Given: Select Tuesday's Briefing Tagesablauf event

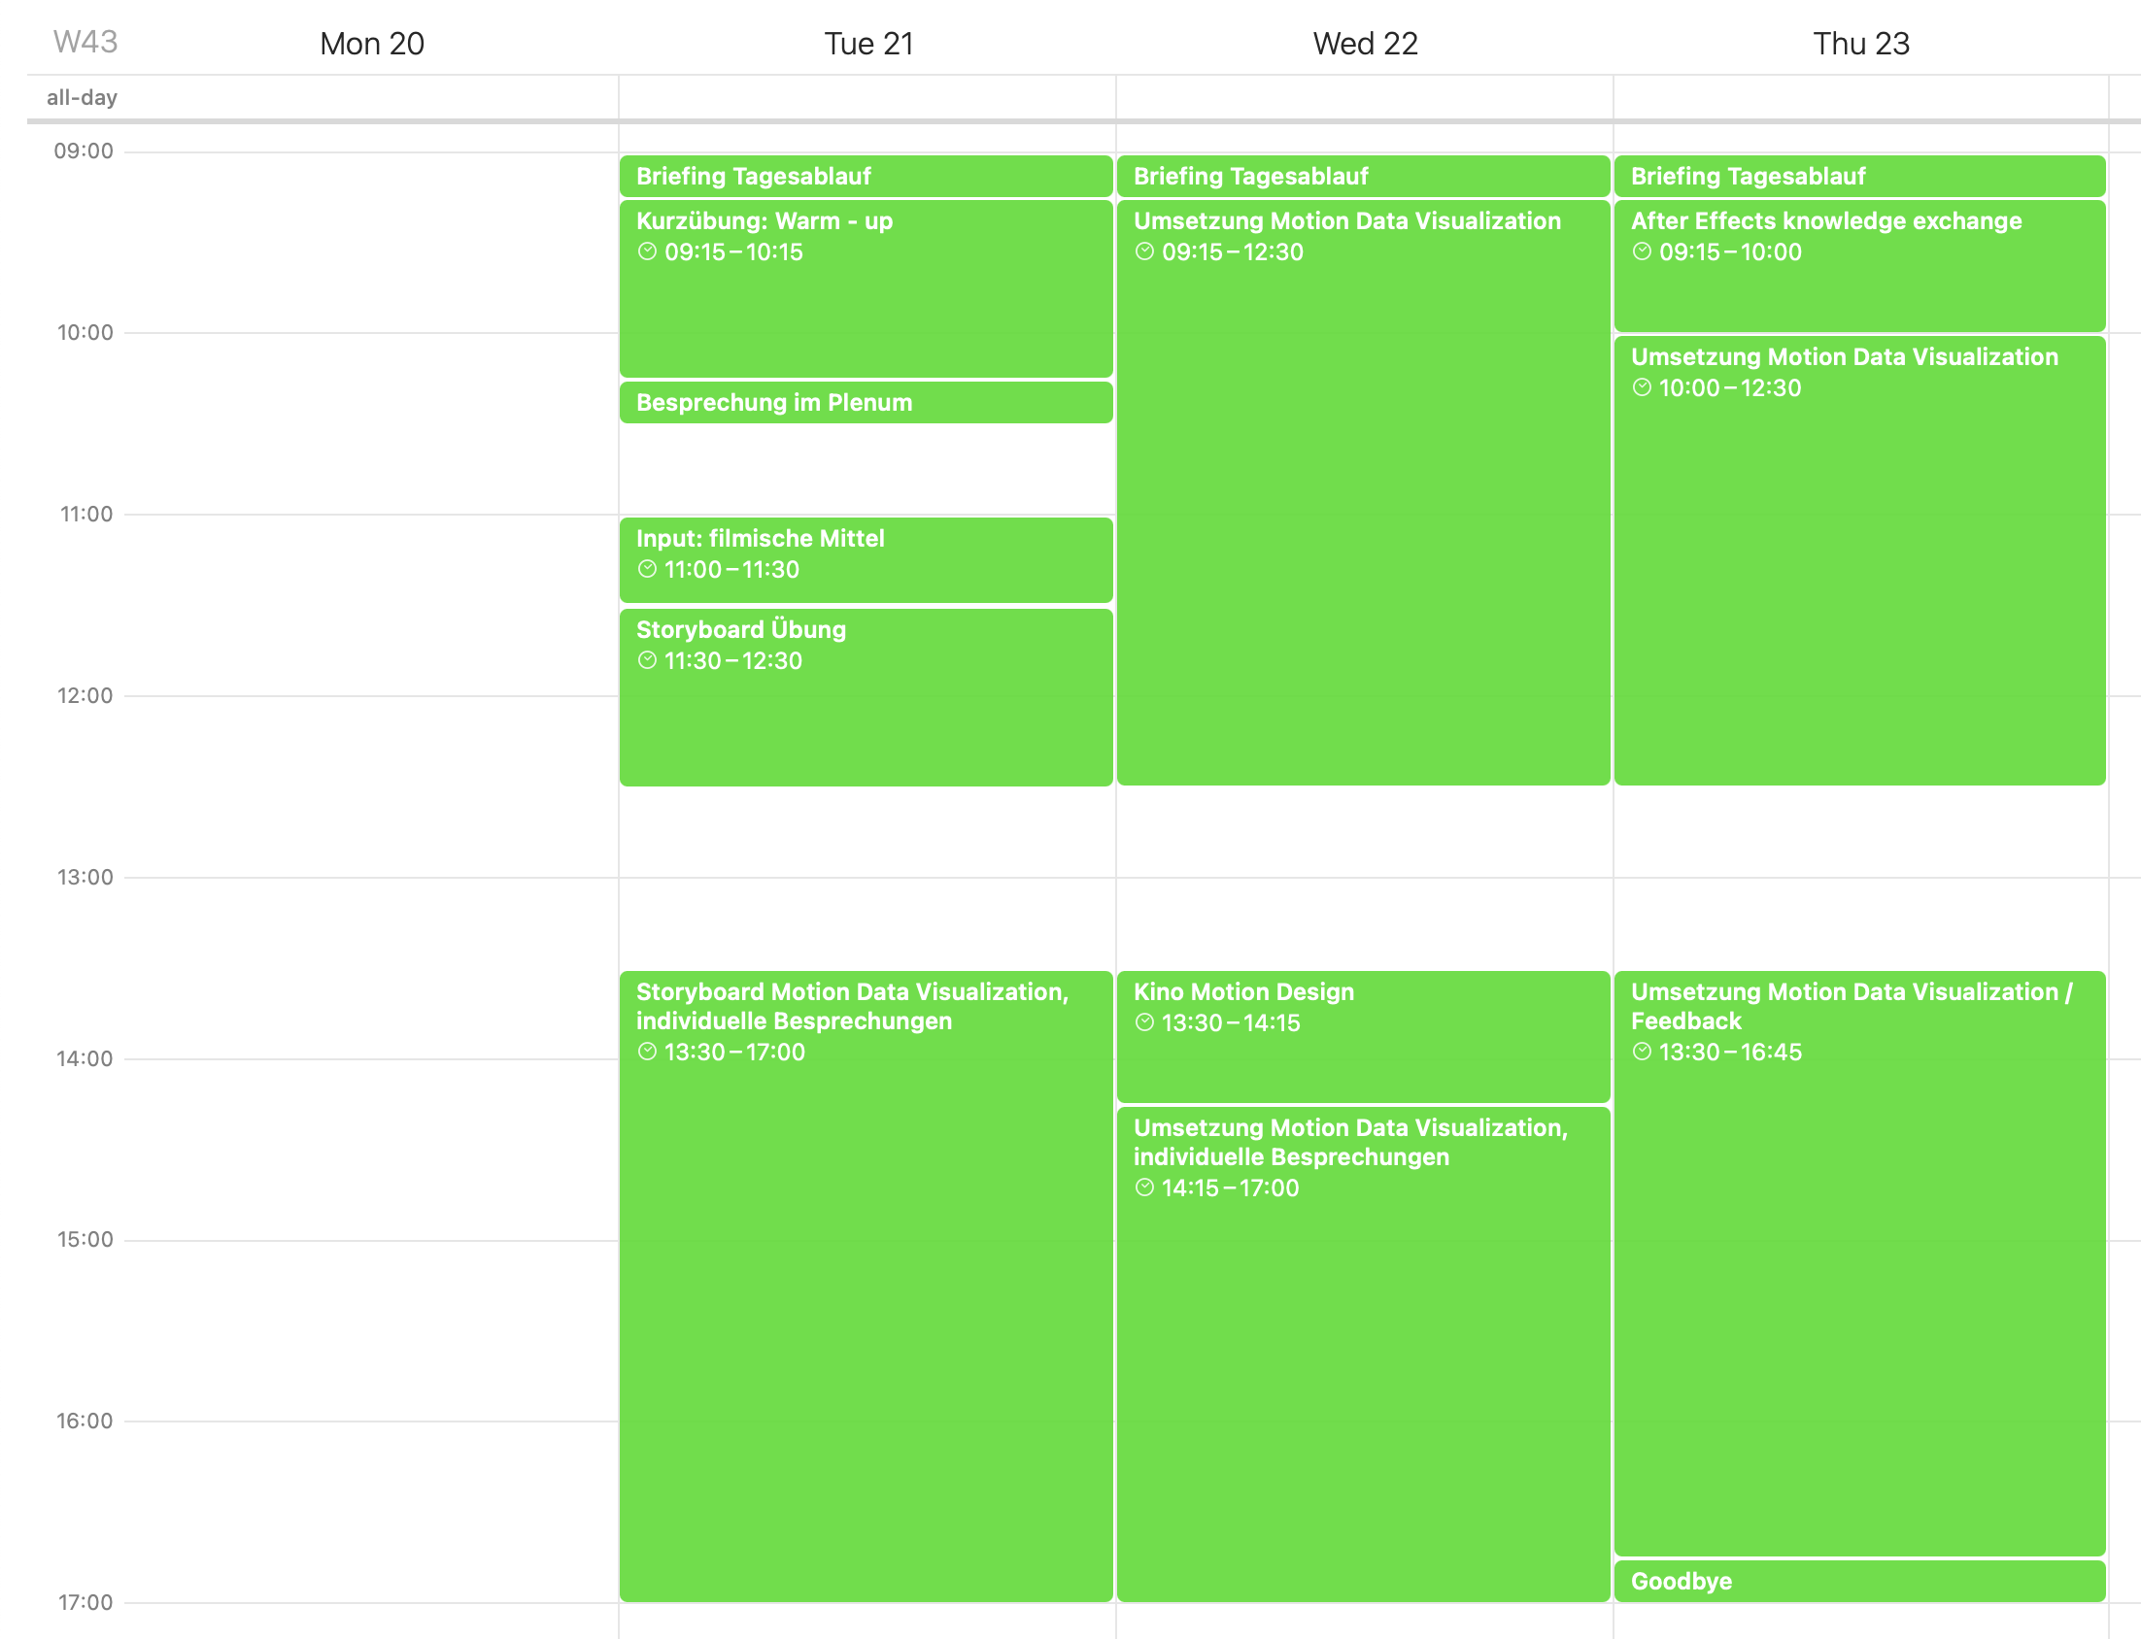Looking at the screenshot, I should [866, 177].
